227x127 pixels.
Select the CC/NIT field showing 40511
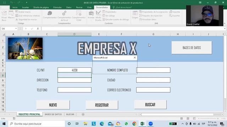tap(74, 70)
